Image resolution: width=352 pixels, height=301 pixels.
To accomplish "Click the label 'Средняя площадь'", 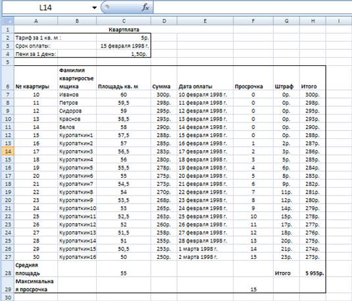I will coord(28,269).
